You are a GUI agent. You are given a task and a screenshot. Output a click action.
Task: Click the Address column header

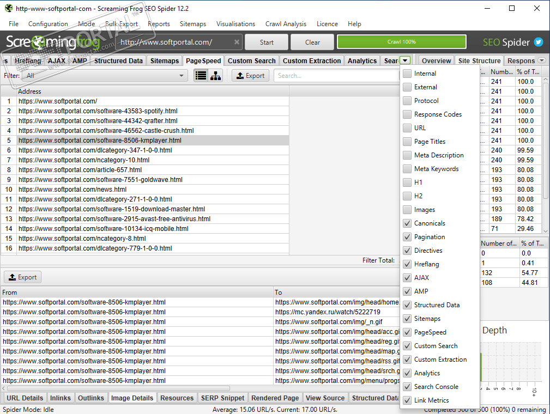(153, 91)
